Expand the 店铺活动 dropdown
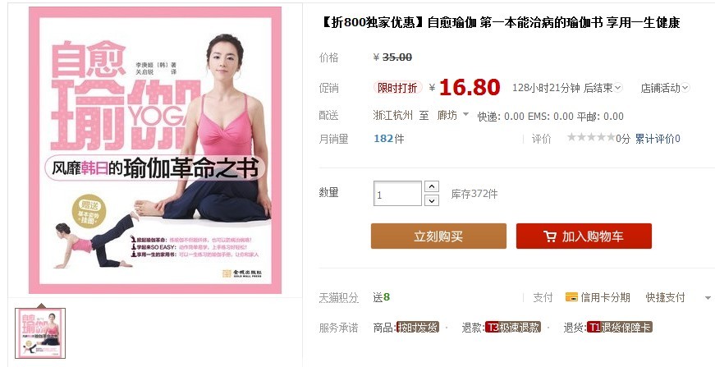The image size is (715, 367). 665,88
